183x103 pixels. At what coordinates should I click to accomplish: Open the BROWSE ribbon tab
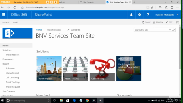pyautogui.click(x=6, y=22)
